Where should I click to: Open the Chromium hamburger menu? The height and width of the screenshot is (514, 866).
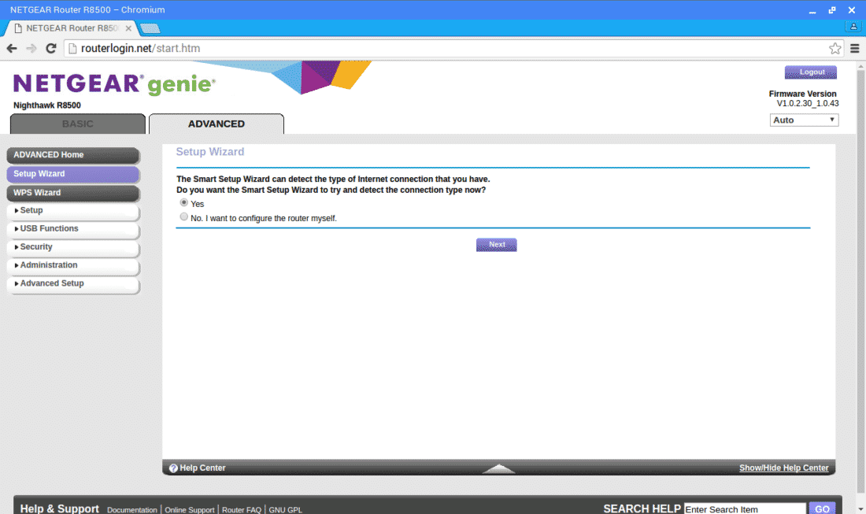coord(854,49)
